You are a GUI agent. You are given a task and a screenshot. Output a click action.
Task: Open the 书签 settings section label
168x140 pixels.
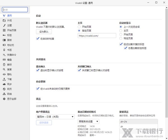10,50
